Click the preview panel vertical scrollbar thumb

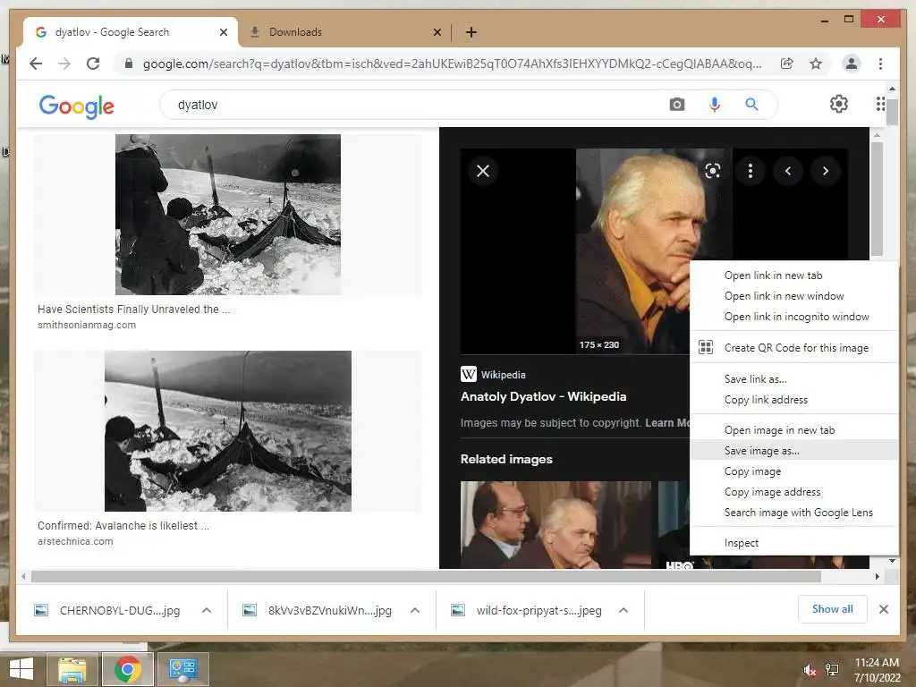[x=877, y=199]
